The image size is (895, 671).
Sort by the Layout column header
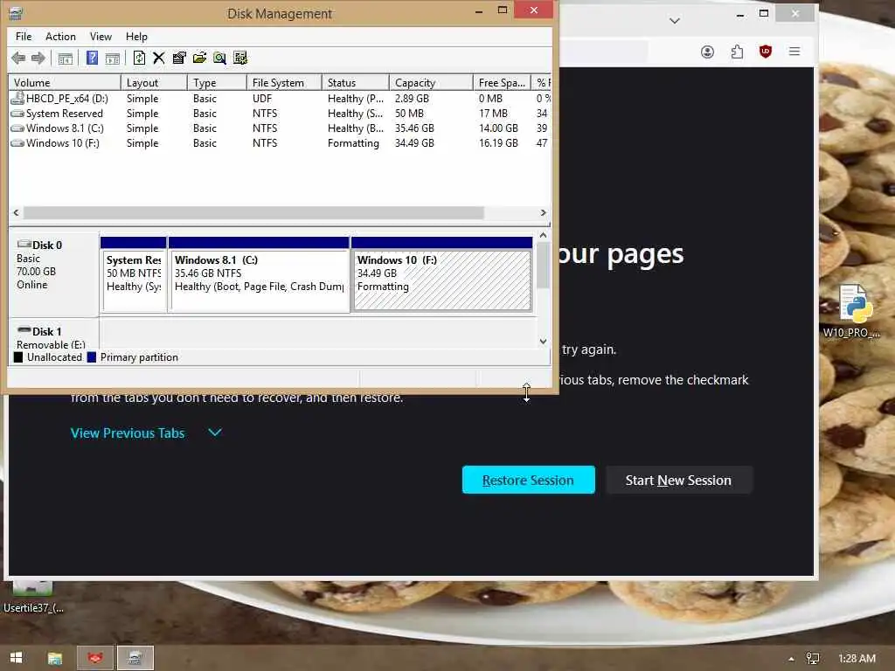pos(154,83)
